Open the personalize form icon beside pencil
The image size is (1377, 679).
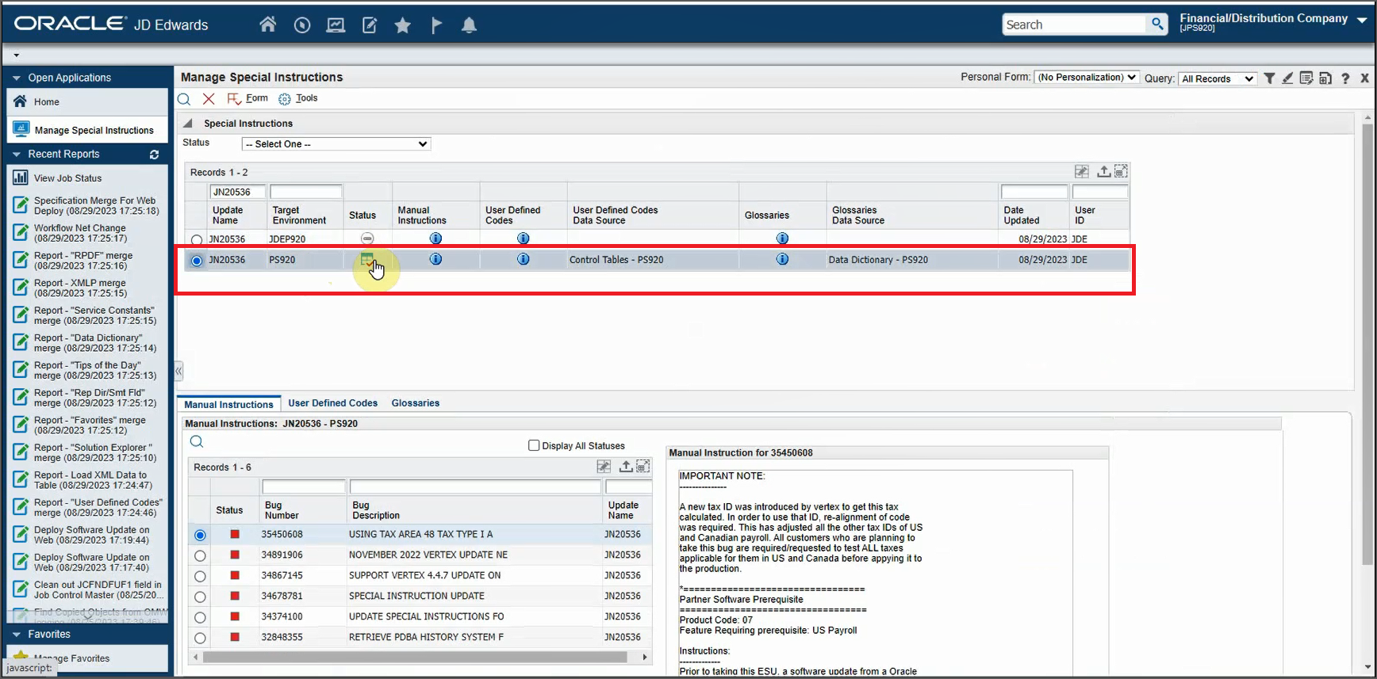click(x=1306, y=78)
